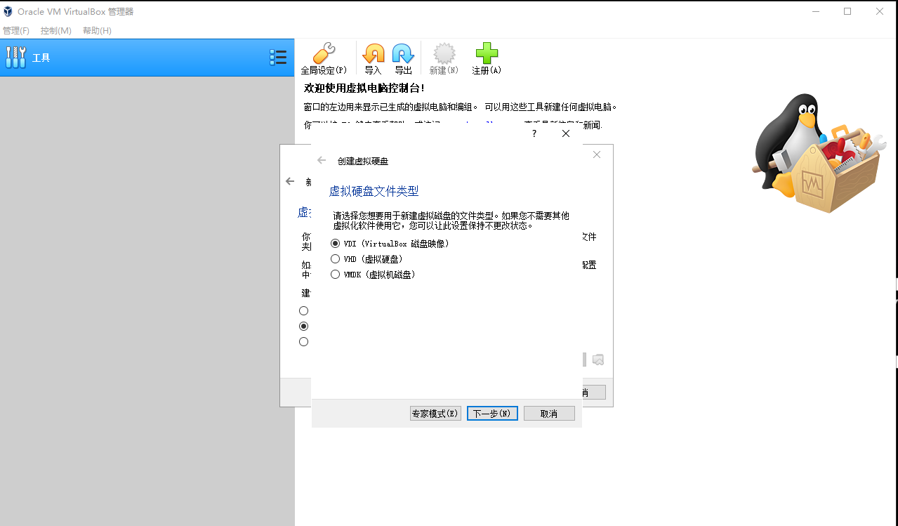Select the 工具 tools icon in sidebar

click(15, 56)
